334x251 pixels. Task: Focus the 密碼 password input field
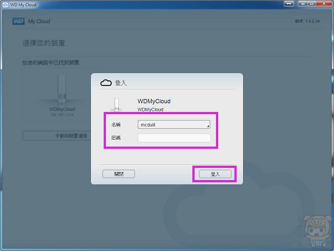tap(174, 138)
